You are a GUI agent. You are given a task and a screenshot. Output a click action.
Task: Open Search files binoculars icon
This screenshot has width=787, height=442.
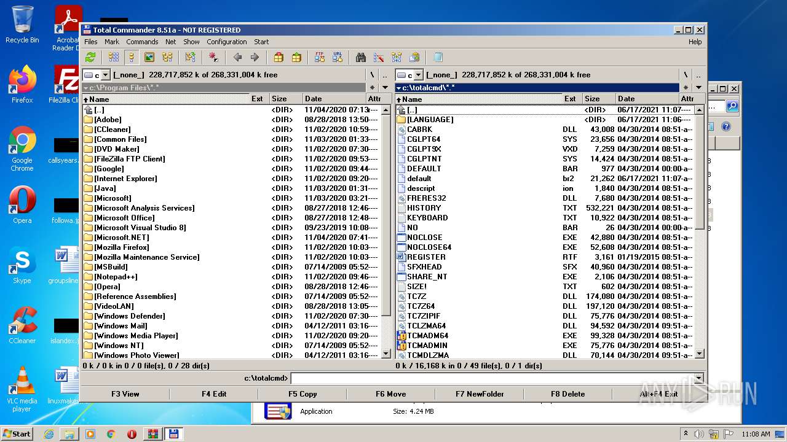(361, 57)
